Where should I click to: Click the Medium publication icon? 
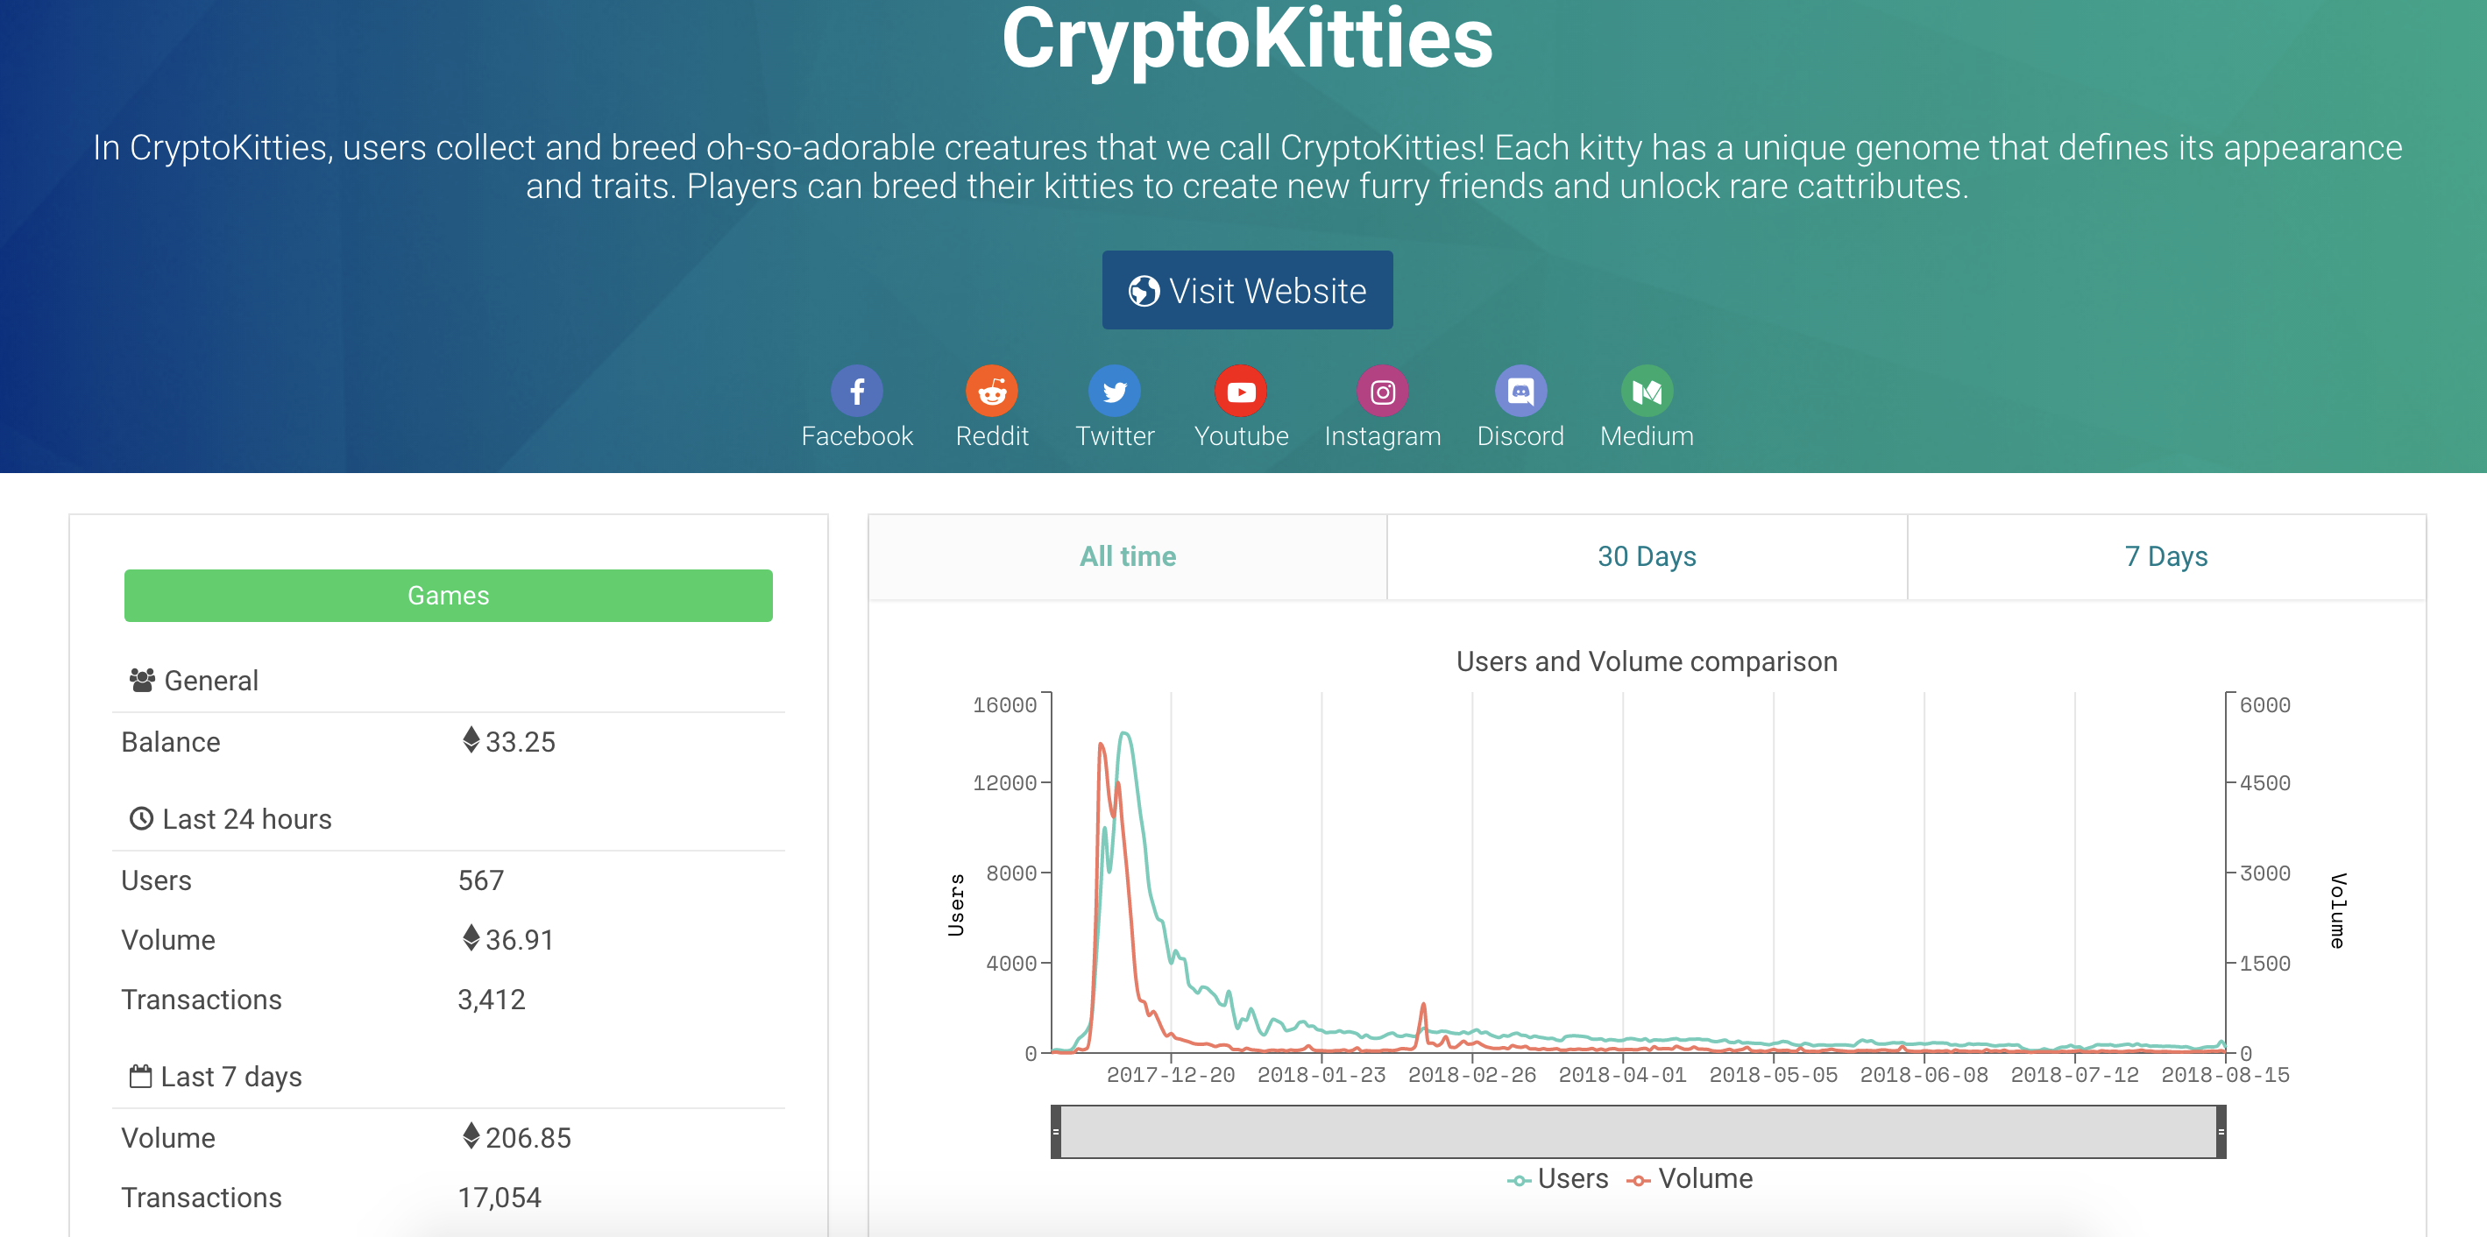1646,392
